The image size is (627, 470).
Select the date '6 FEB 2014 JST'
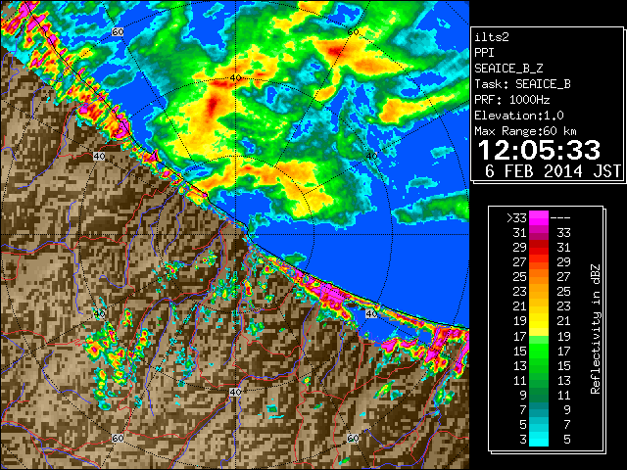coord(553,171)
